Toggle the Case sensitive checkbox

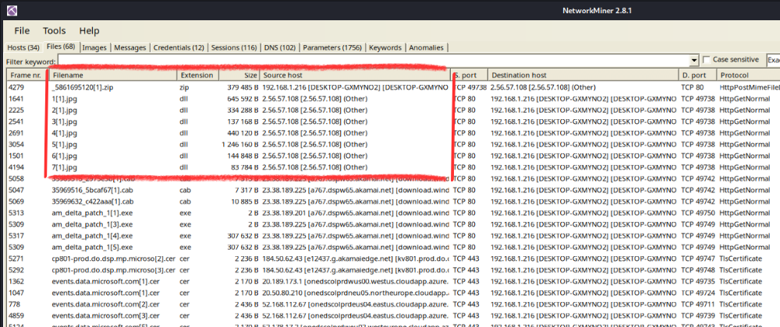[x=707, y=60]
